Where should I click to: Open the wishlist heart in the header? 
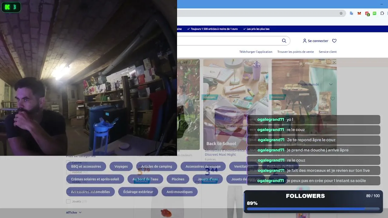[334, 41]
